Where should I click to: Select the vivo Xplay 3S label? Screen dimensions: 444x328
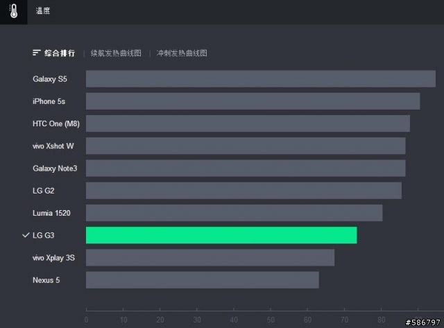54,258
